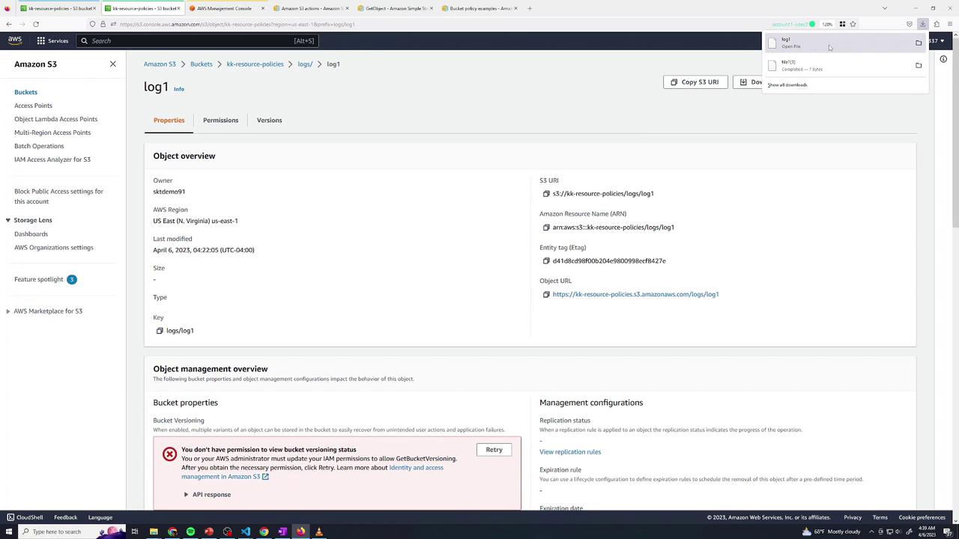
Task: Open Batch Operations in sidebar
Action: click(39, 146)
